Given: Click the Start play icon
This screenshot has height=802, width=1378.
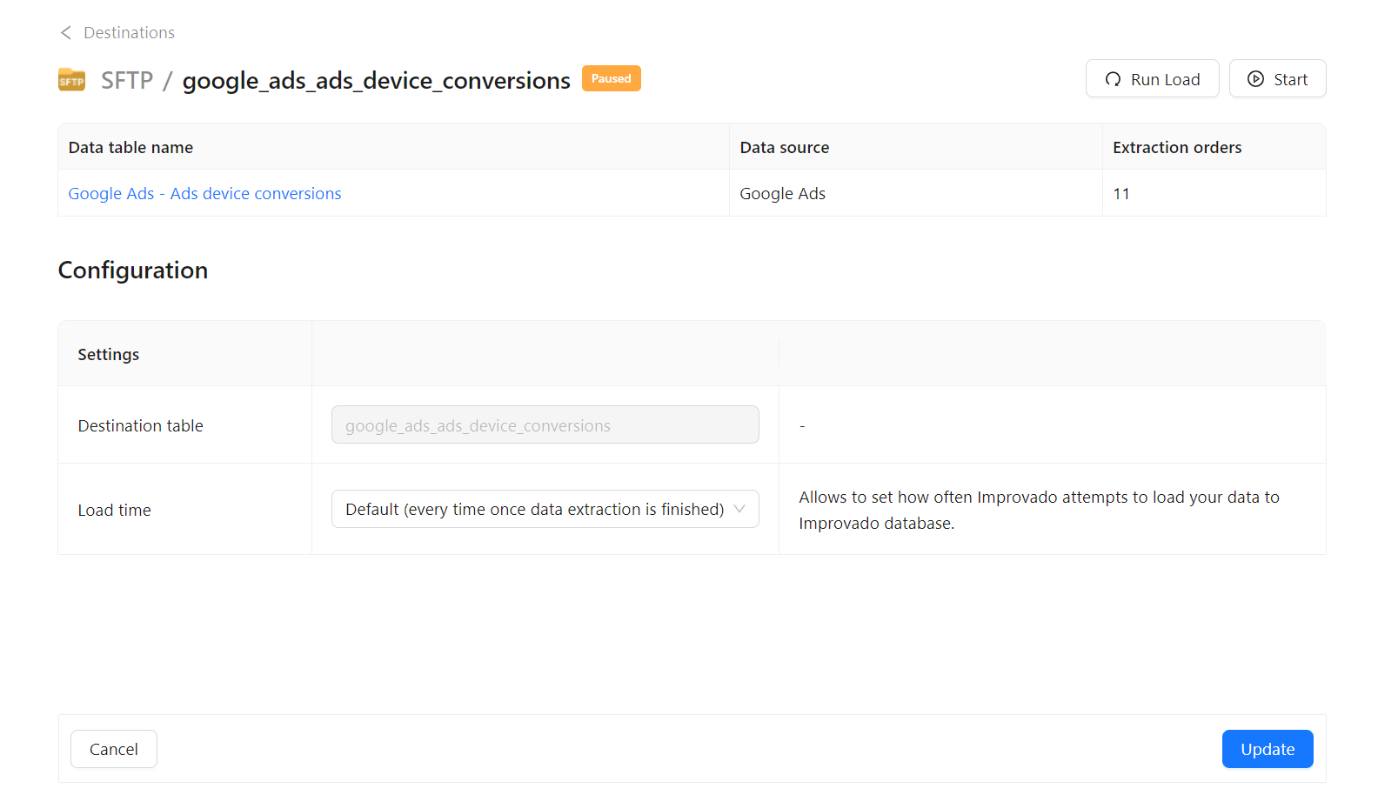Looking at the screenshot, I should (x=1255, y=79).
